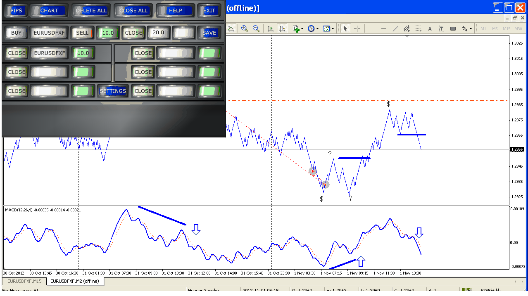Switch to the EURUSDFXF,M2 (offline) tab
Image resolution: width=528 pixels, height=296 pixels.
(x=75, y=281)
